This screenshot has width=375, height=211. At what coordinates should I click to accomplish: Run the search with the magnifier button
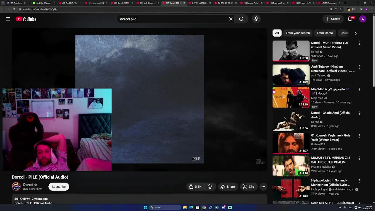[241, 19]
